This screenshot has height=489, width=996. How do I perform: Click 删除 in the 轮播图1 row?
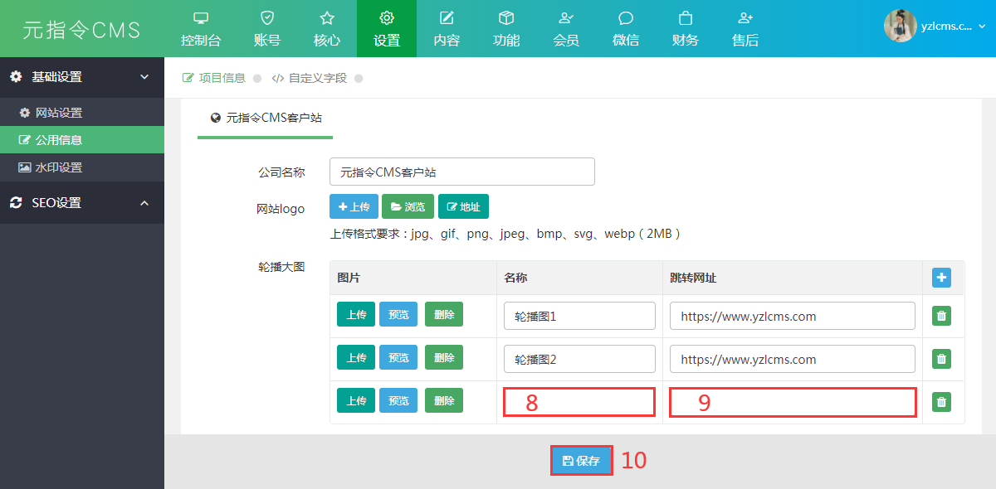[444, 314]
